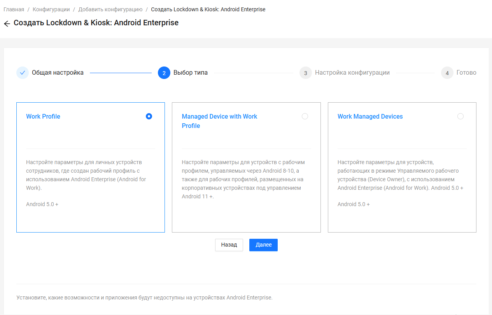Select the Work Profile radio button
Viewport: 492px width, 315px height.
pyautogui.click(x=149, y=116)
